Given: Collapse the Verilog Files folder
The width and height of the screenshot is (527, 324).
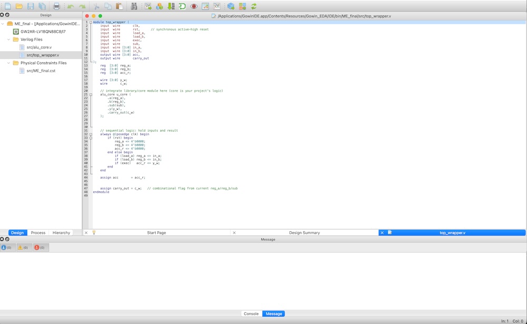Looking at the screenshot, I should click(9, 40).
